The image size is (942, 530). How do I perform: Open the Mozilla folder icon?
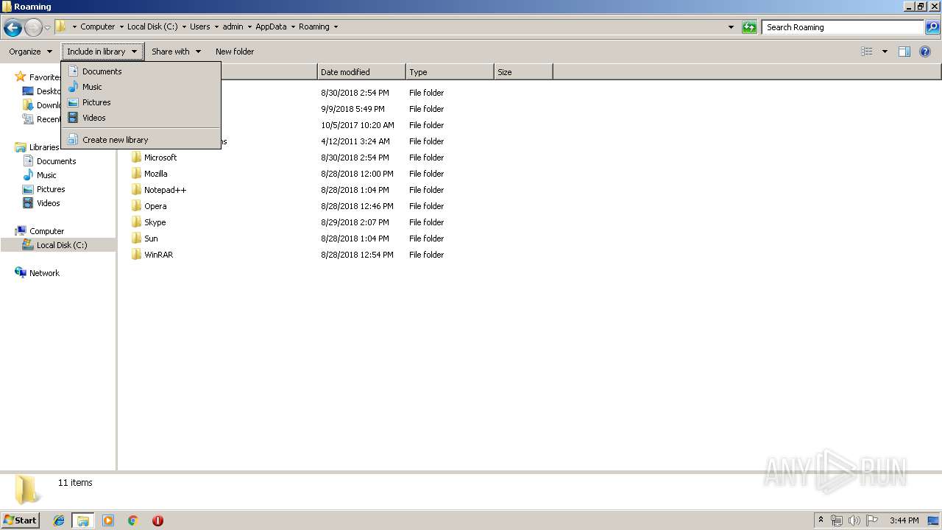tap(136, 174)
